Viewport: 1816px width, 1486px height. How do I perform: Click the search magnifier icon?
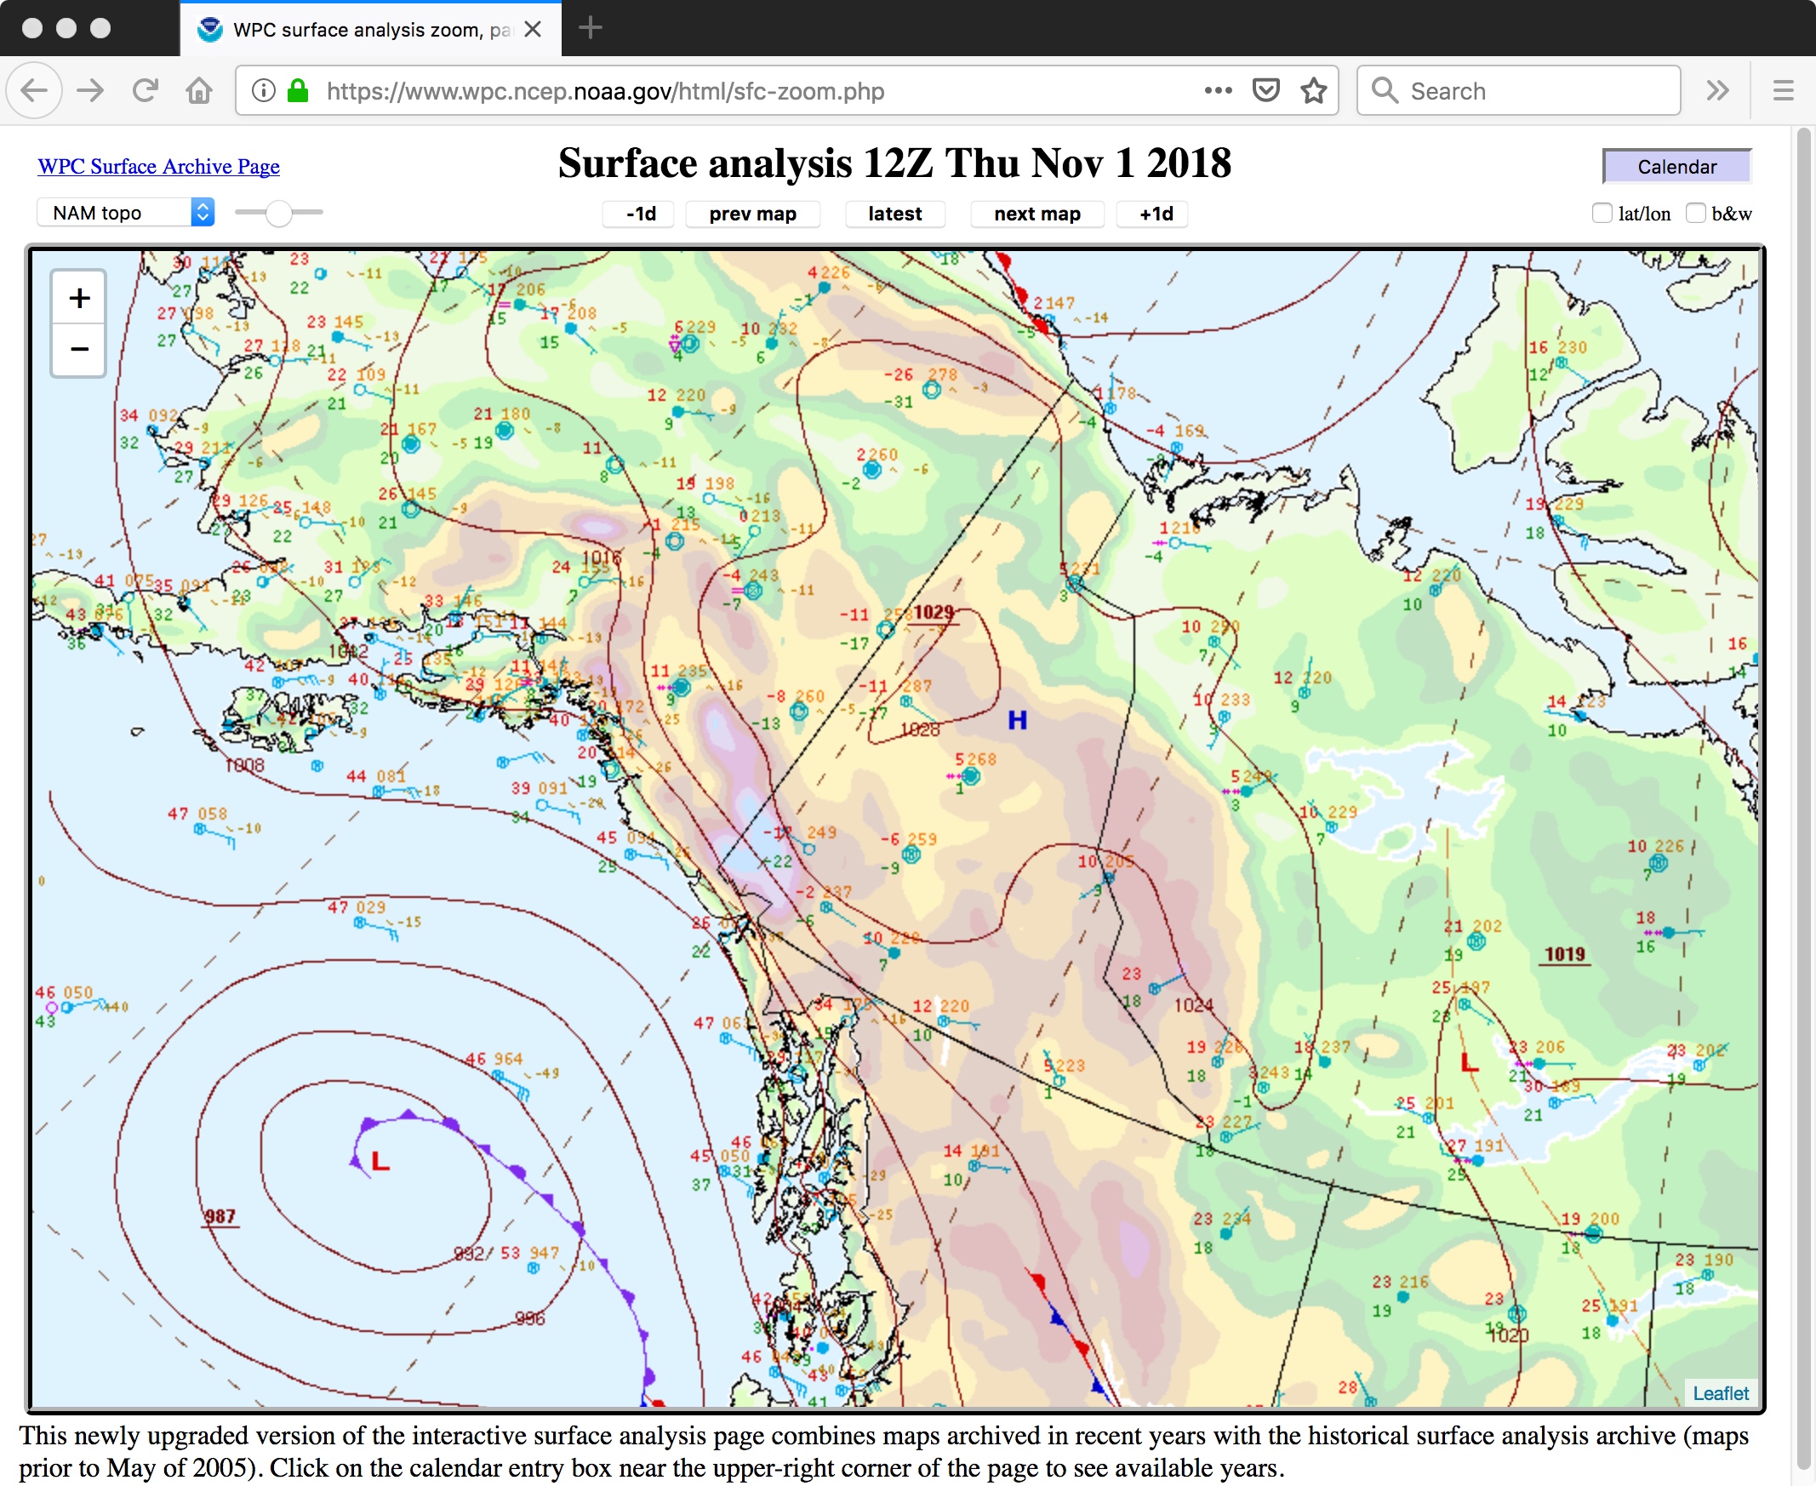[1384, 90]
